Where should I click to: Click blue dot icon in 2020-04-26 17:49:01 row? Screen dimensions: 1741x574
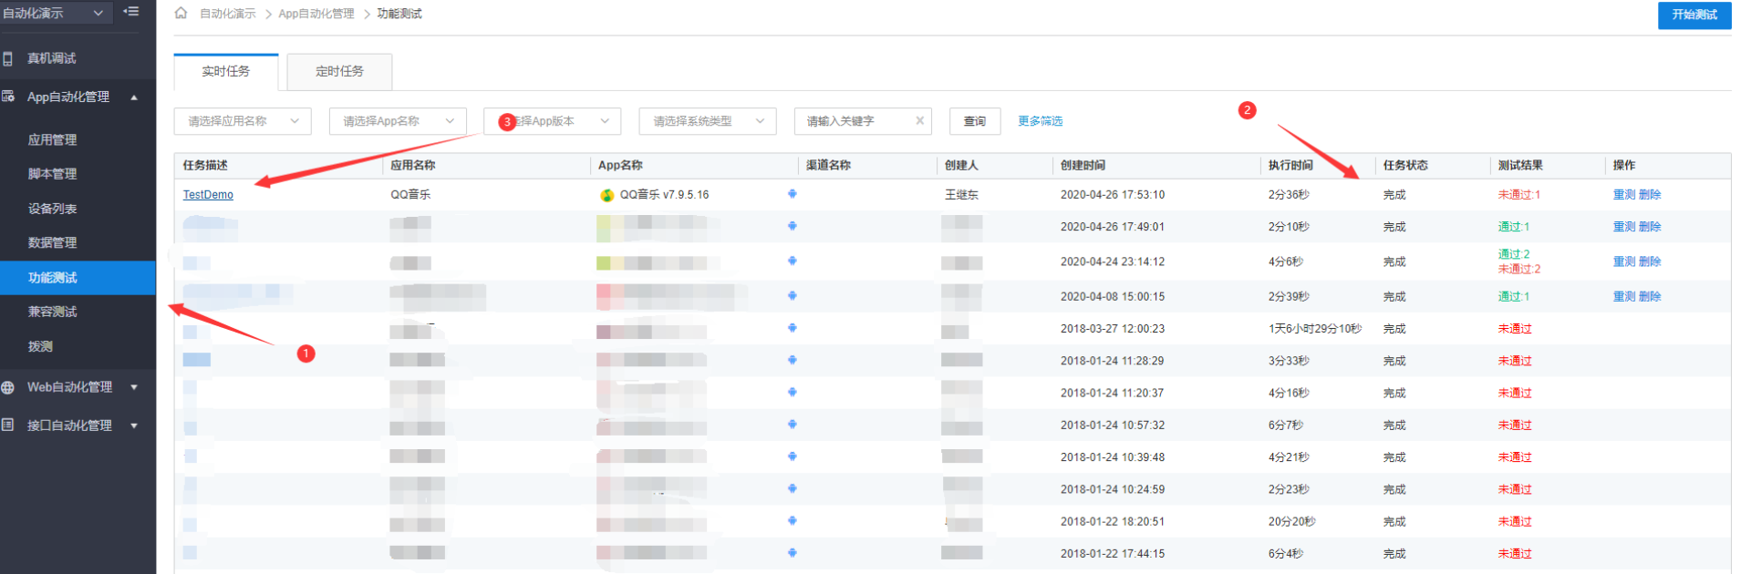coord(792,226)
